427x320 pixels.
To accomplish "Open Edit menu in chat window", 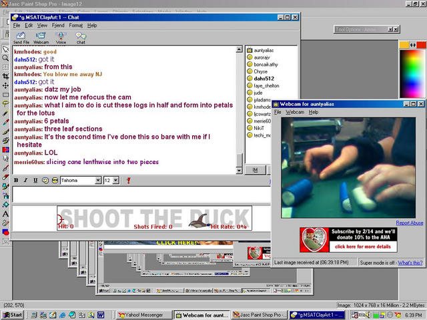I will click(29, 25).
